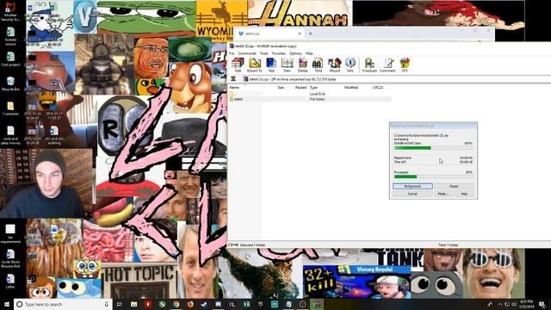The width and height of the screenshot is (551, 310).
Task: Sort by the Size column header
Action: (x=281, y=88)
